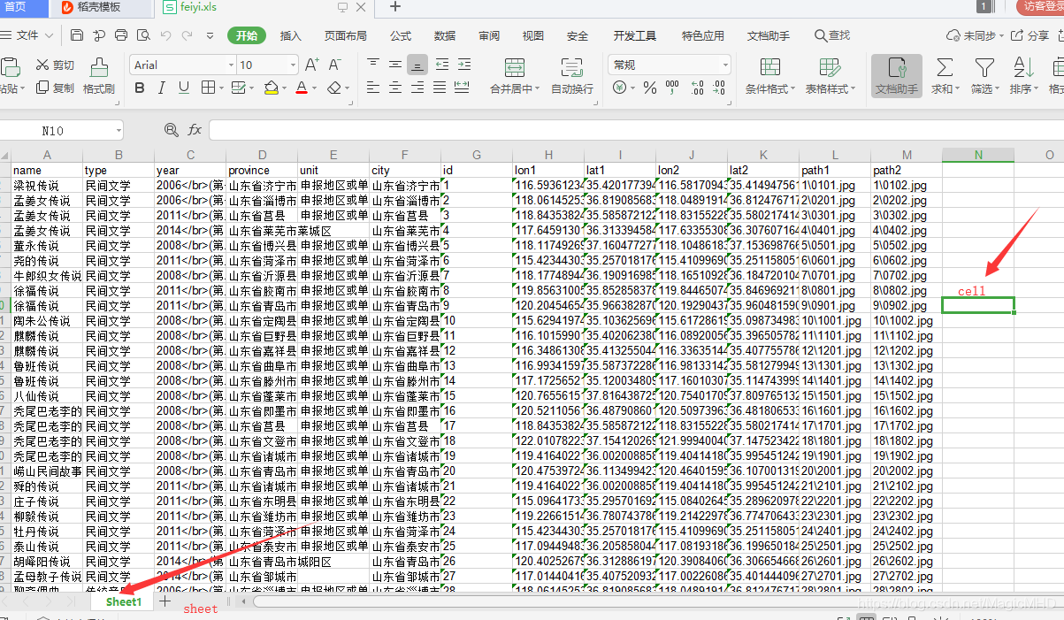
Task: Click the Sum (求和) sigma icon
Action: click(945, 76)
